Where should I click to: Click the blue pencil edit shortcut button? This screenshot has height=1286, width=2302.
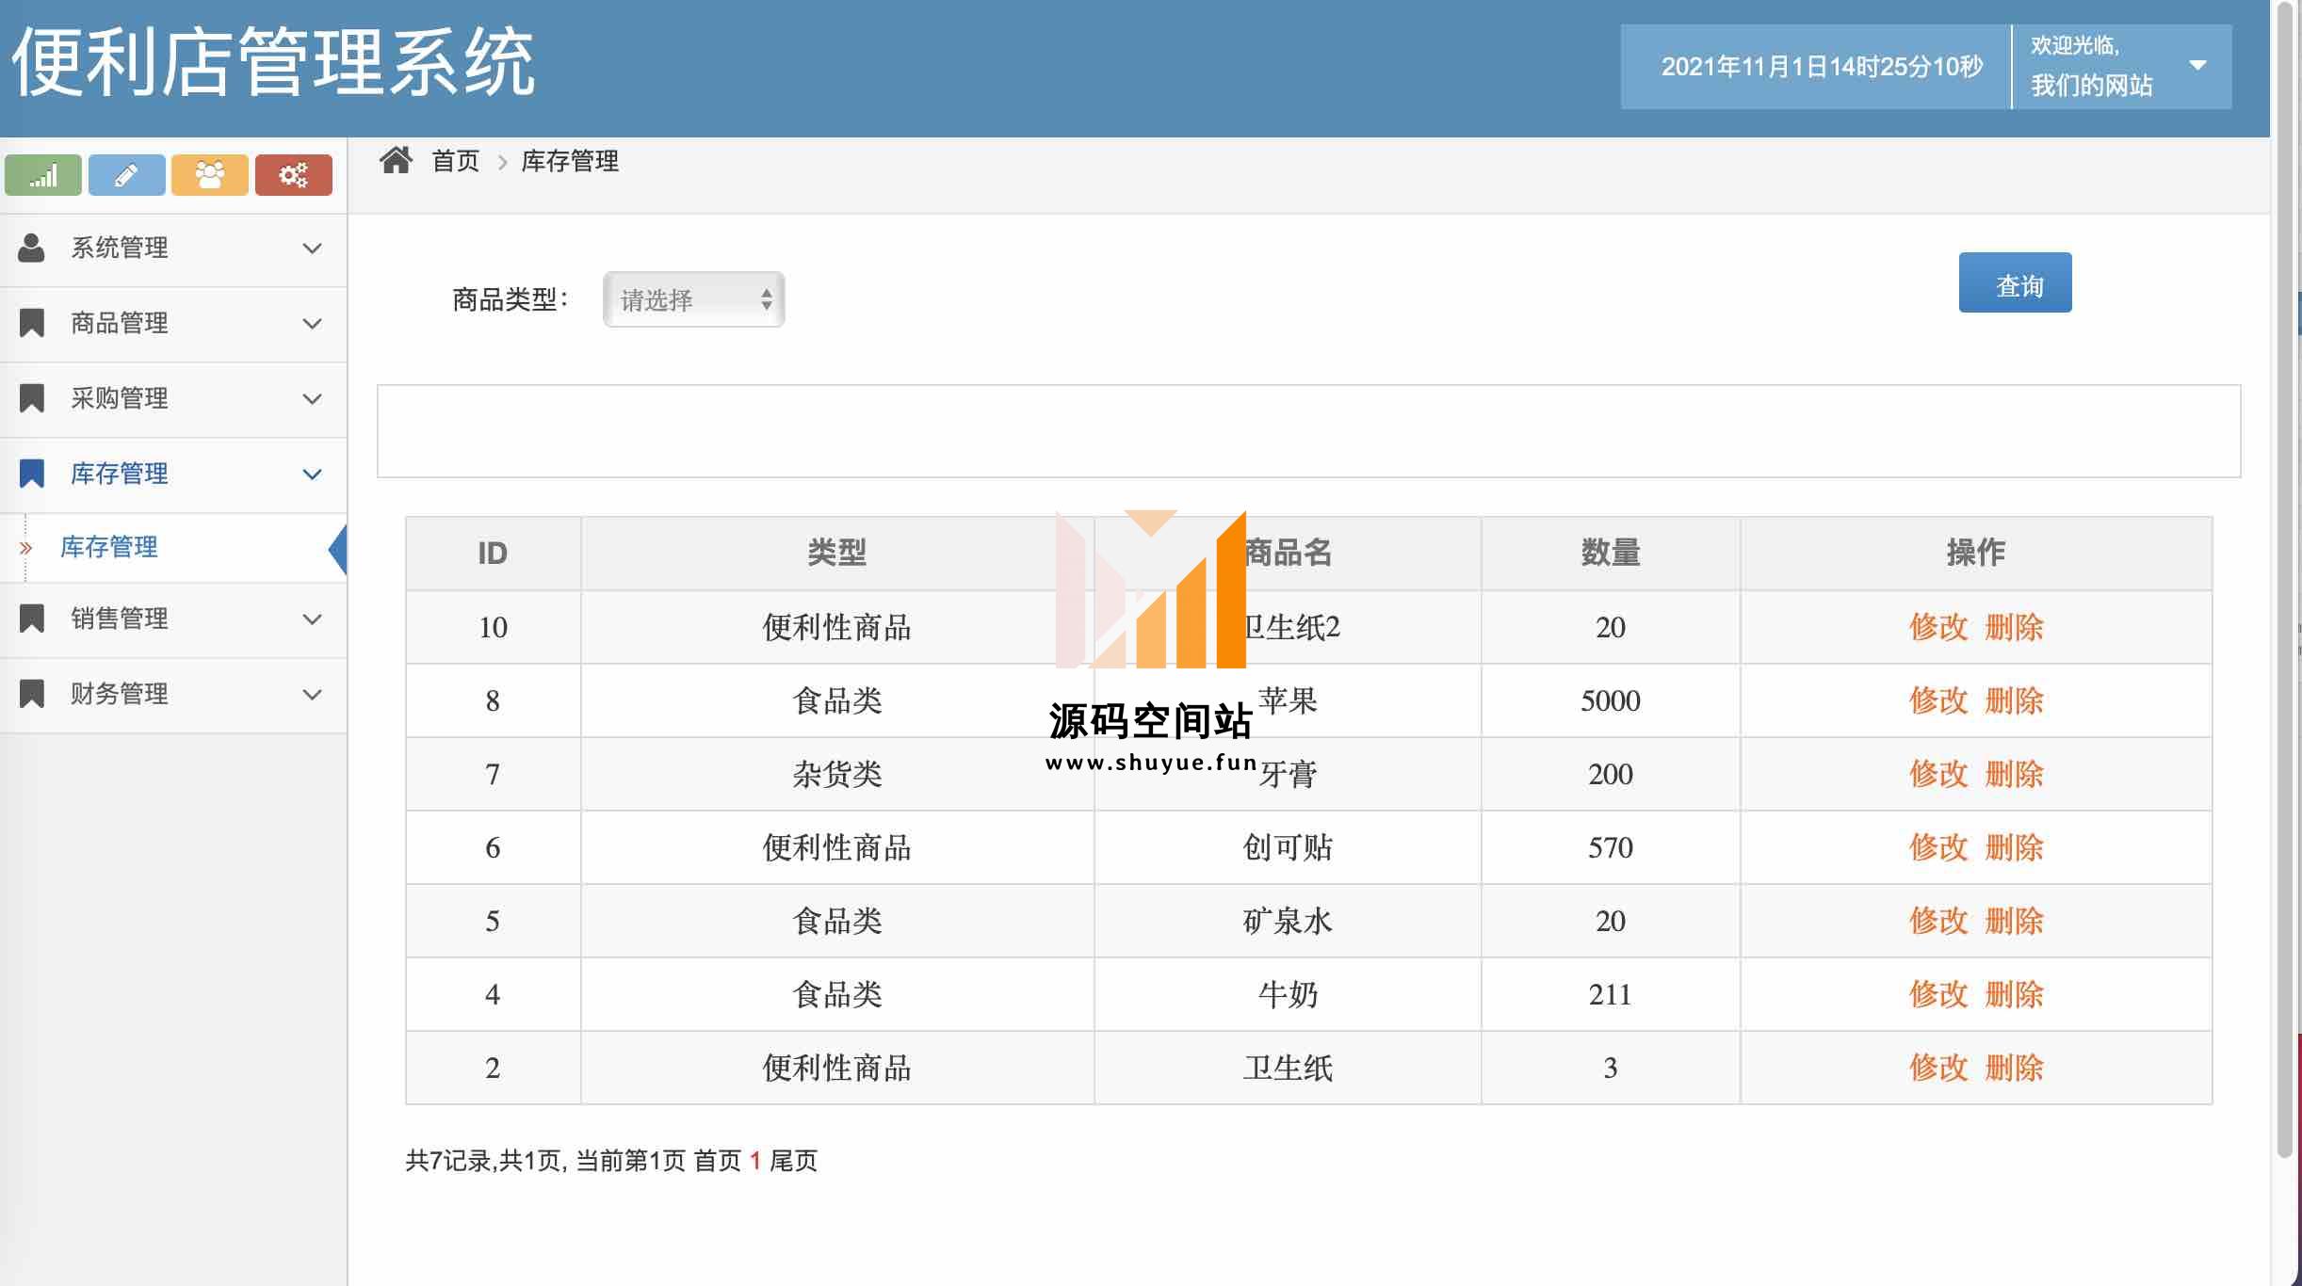(x=126, y=175)
